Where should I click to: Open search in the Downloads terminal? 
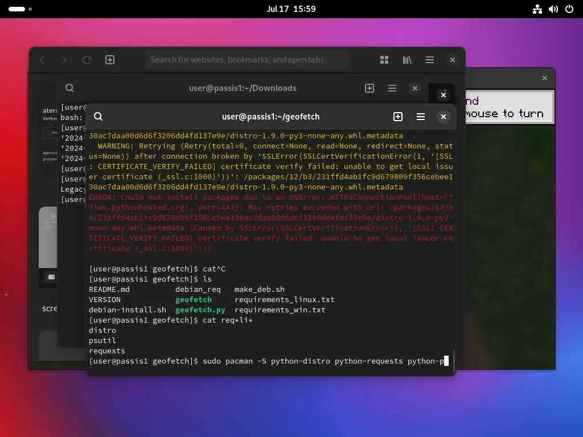(x=69, y=88)
